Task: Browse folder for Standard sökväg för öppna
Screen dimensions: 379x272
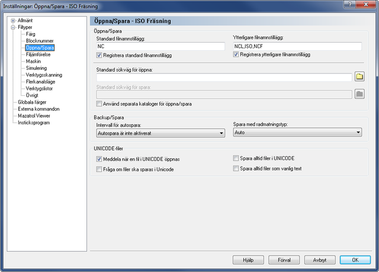Action: 359,77
